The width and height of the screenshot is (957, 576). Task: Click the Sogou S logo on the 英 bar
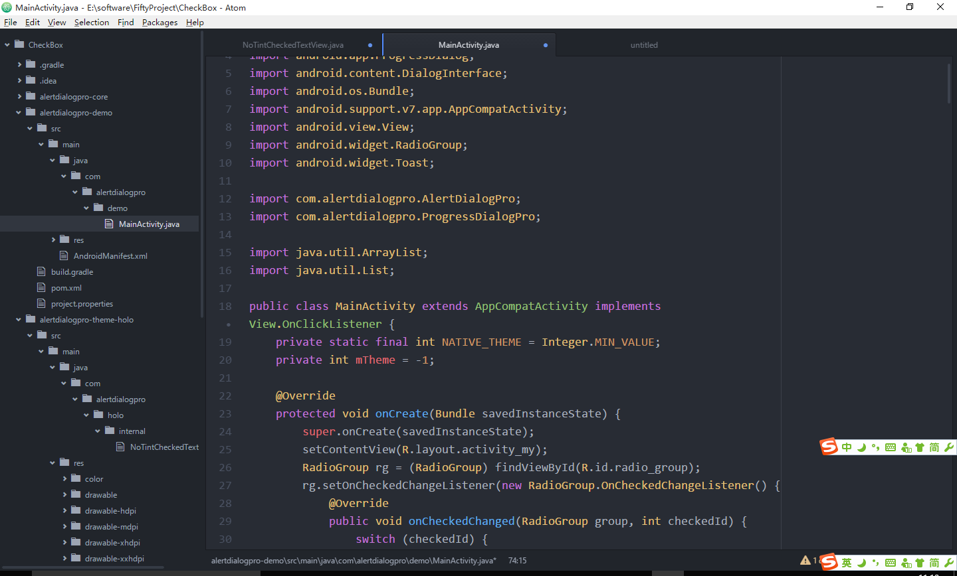pyautogui.click(x=829, y=562)
